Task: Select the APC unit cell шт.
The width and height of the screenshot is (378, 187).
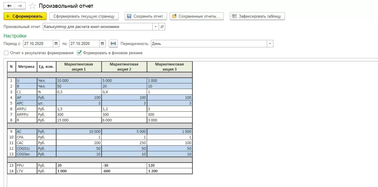Action: (46, 103)
